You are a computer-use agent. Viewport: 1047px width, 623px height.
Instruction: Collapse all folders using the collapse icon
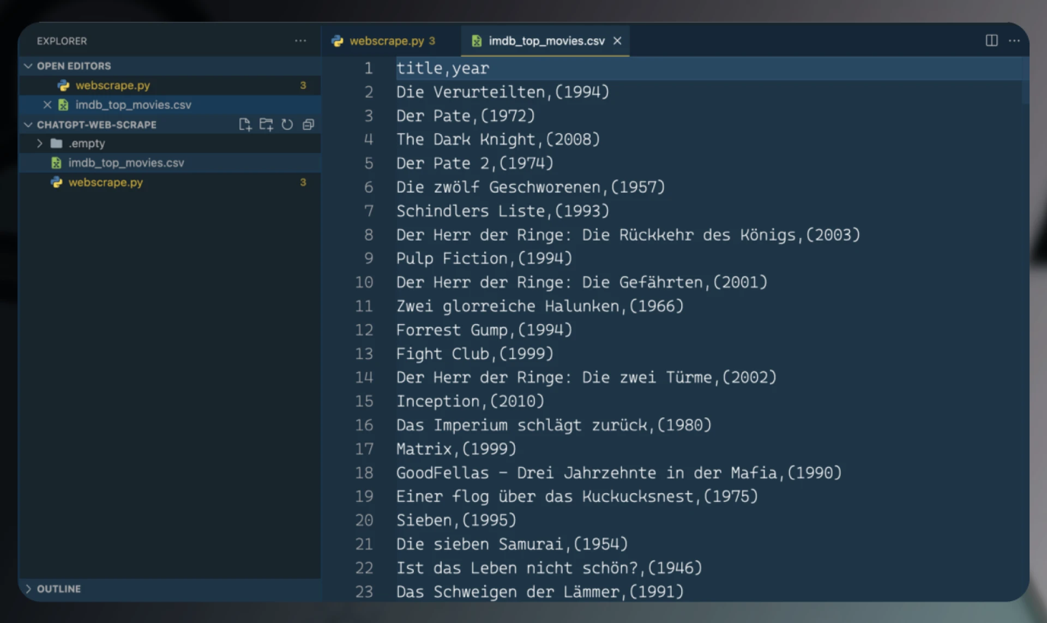click(x=308, y=125)
